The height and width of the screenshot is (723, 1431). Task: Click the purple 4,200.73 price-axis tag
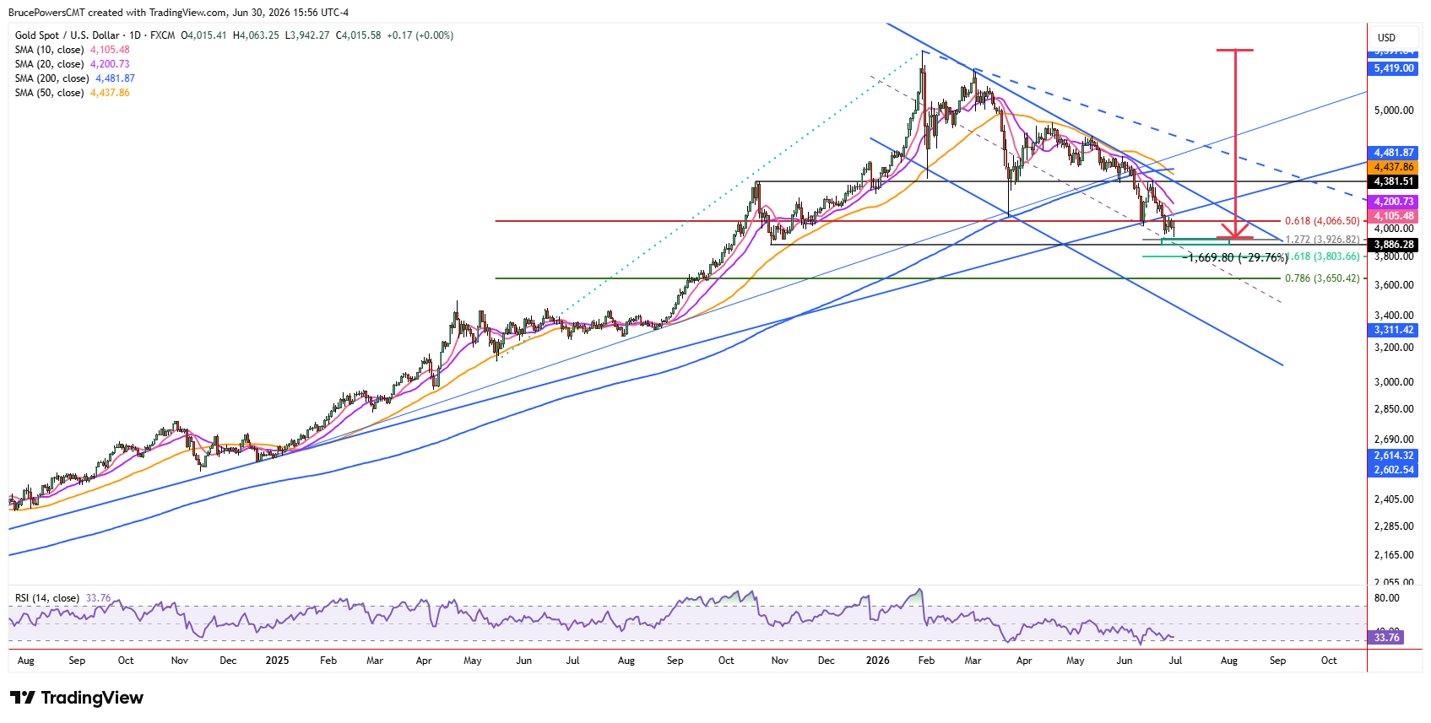[x=1394, y=202]
